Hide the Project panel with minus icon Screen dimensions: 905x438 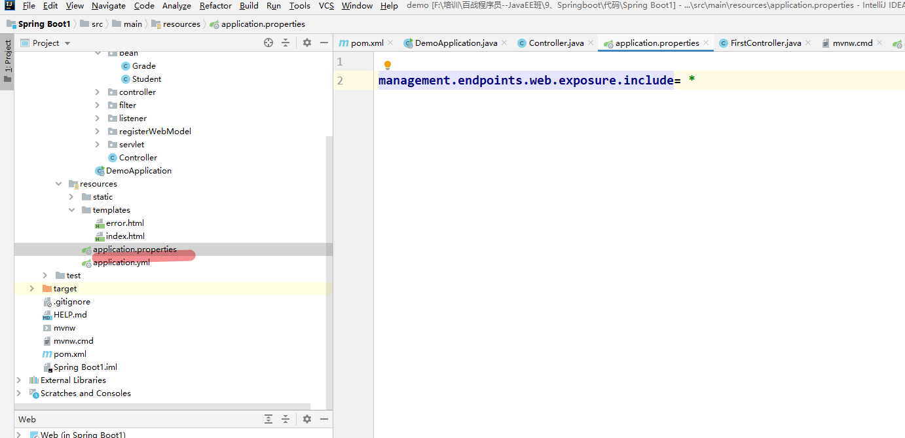[323, 43]
